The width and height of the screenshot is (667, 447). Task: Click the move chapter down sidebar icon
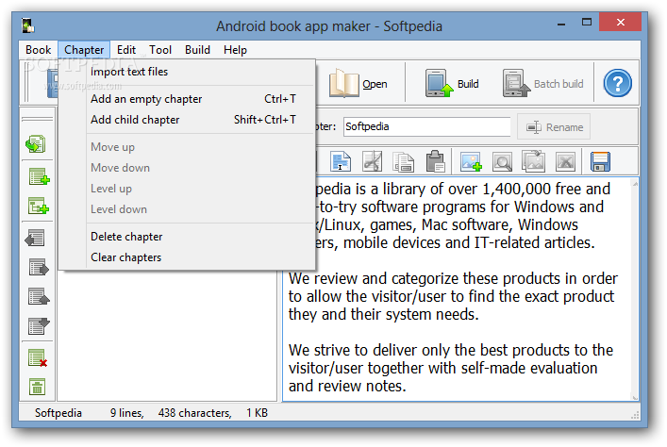(39, 326)
